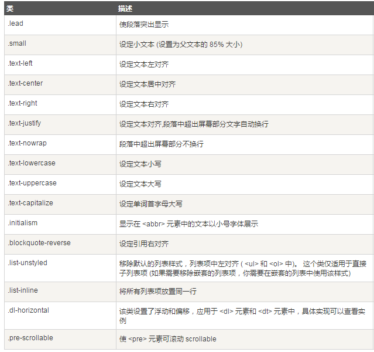374x352 pixels.
Task: Click description '使 <pre> 元素可滚动 scrollable'
Action: coord(167,339)
